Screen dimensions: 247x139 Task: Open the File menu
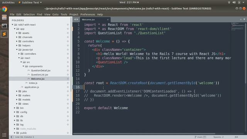tap(12, 14)
